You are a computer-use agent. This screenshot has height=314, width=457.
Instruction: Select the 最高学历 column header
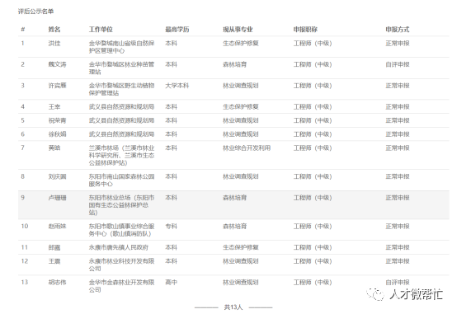coord(177,30)
